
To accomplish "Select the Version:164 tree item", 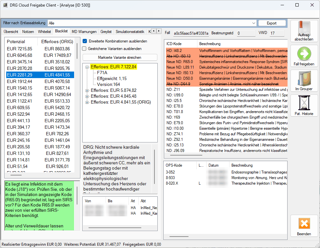I will [x=109, y=84].
